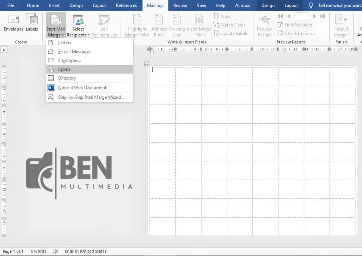The height and width of the screenshot is (256, 362).
Task: Click the language English (United States) indicator
Action: click(x=86, y=251)
